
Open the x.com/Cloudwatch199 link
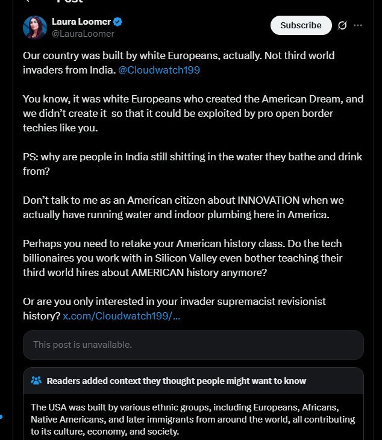click(122, 316)
